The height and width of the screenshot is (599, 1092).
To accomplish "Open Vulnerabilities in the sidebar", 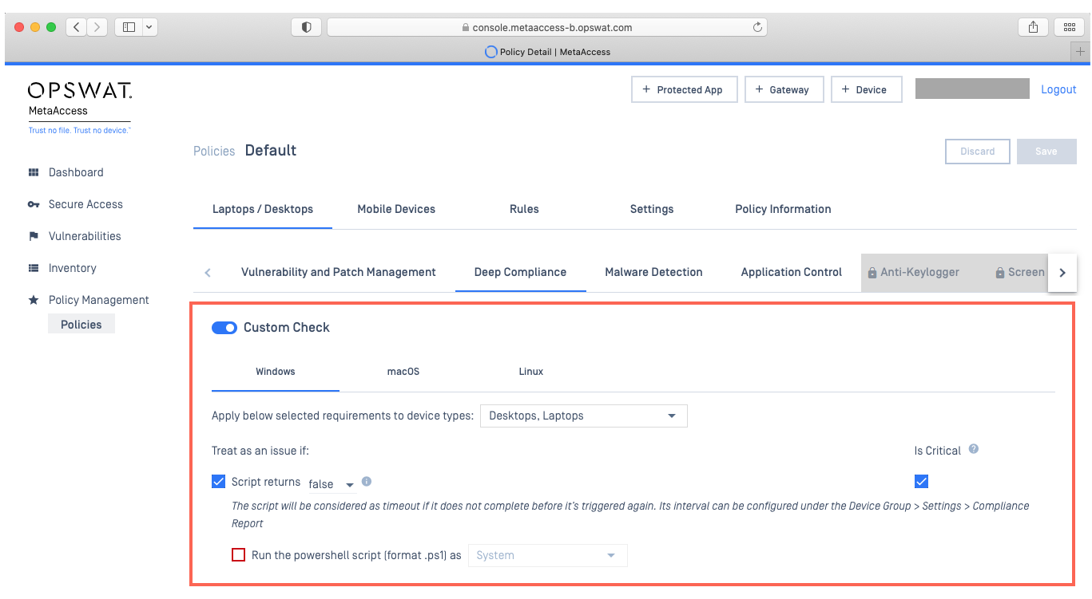I will tap(85, 236).
